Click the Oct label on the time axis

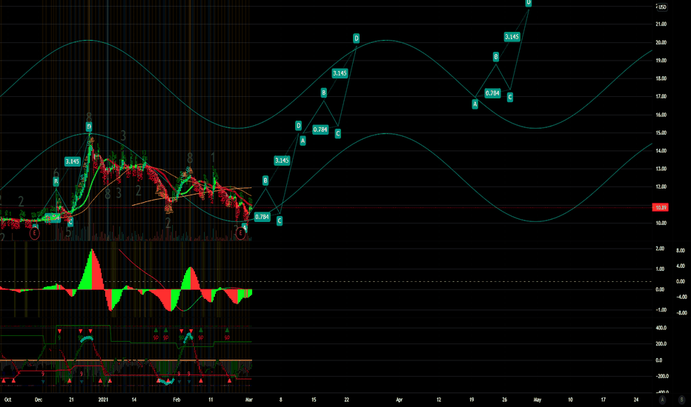7,400
